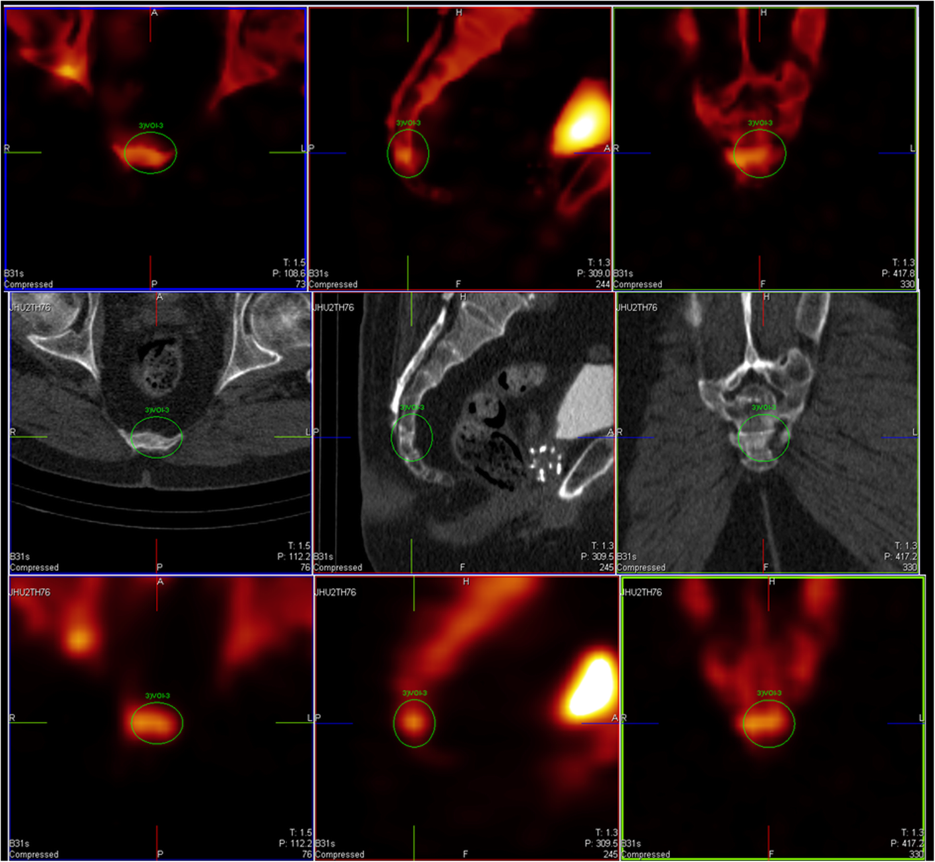Image resolution: width=935 pixels, height=862 pixels.
Task: Click the VOI-3 ellipse in the slice 244 PET view
Action: [407, 153]
